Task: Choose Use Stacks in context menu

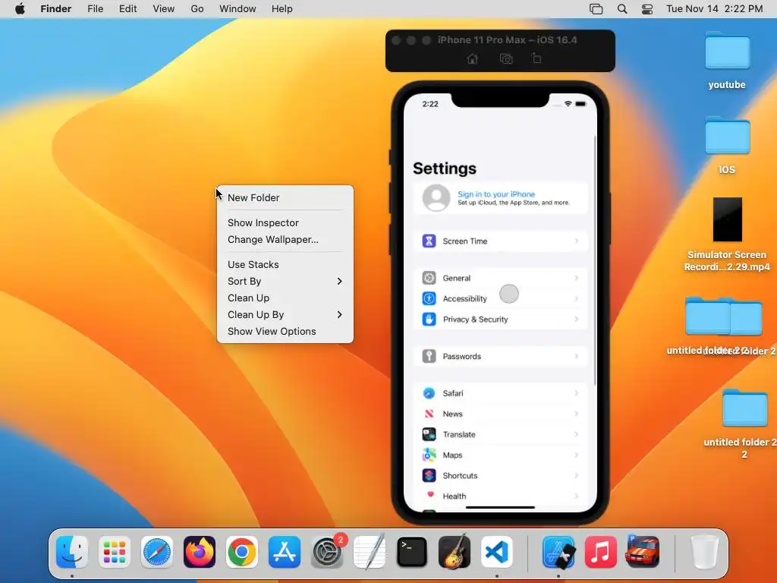Action: pyautogui.click(x=285, y=265)
